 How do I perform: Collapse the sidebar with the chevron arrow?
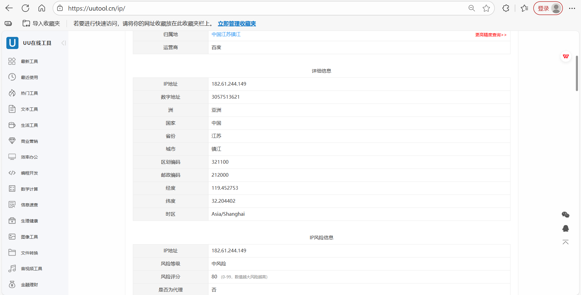click(63, 43)
